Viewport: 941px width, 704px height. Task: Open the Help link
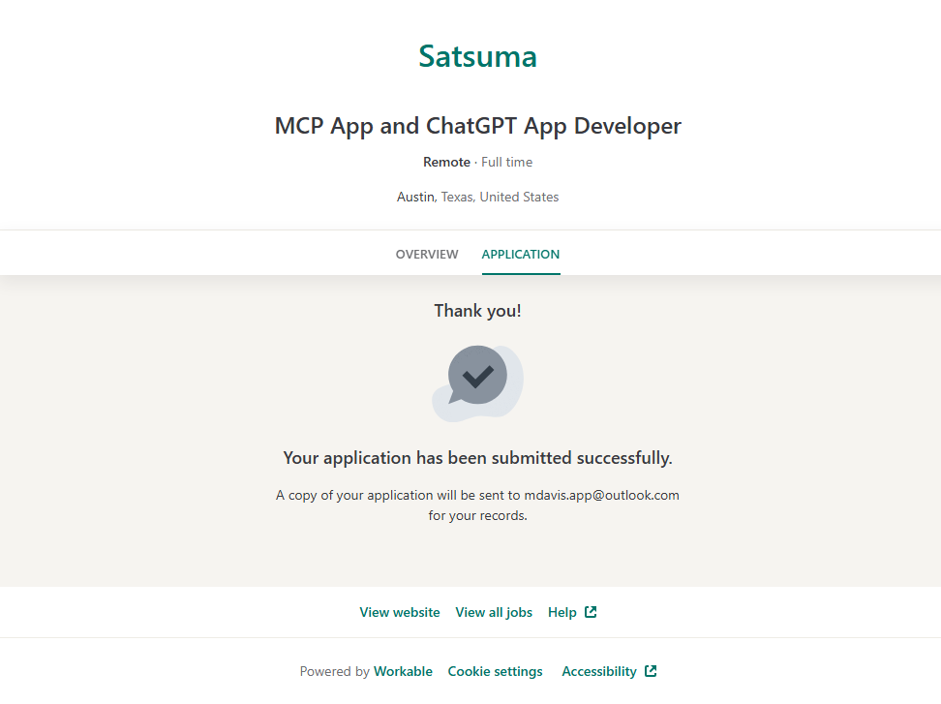pyautogui.click(x=562, y=613)
